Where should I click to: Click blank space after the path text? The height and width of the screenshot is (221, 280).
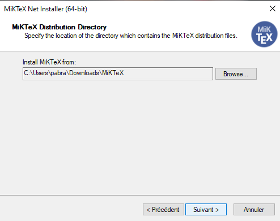click(168, 73)
